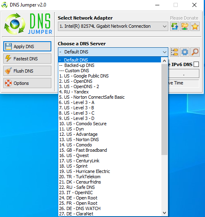
Task: Close the DNS Jumper window
Action: click(194, 5)
